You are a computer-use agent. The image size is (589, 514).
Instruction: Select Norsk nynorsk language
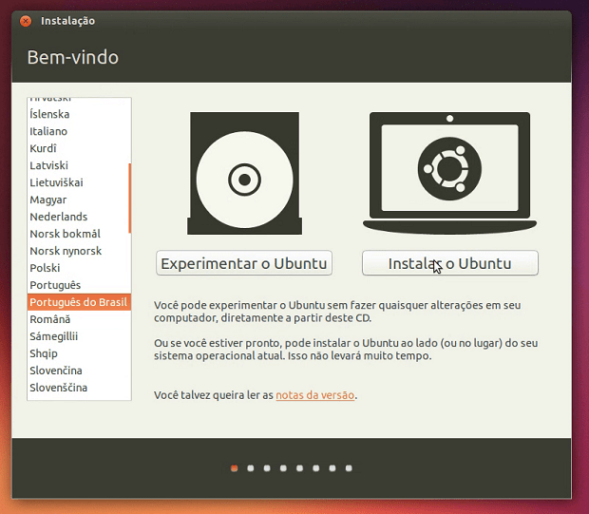79,251
